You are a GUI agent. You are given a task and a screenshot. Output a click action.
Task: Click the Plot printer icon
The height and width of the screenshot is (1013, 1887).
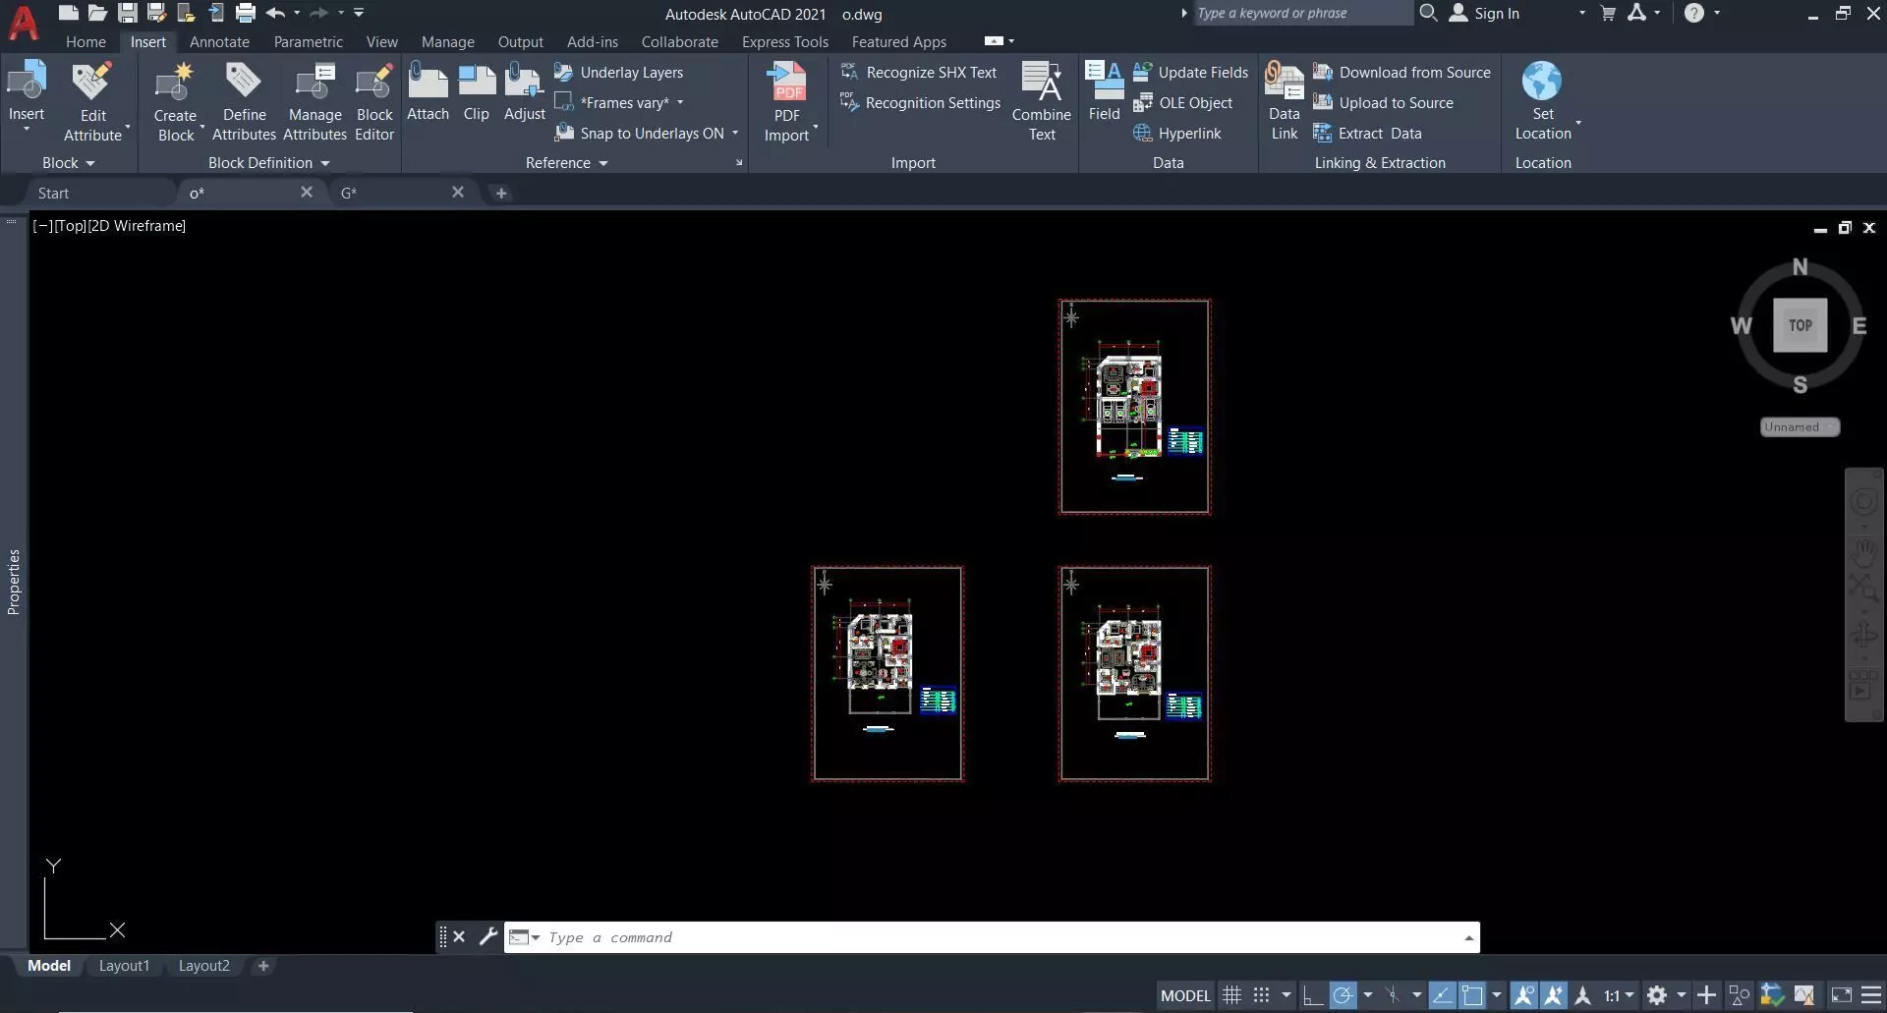[246, 13]
